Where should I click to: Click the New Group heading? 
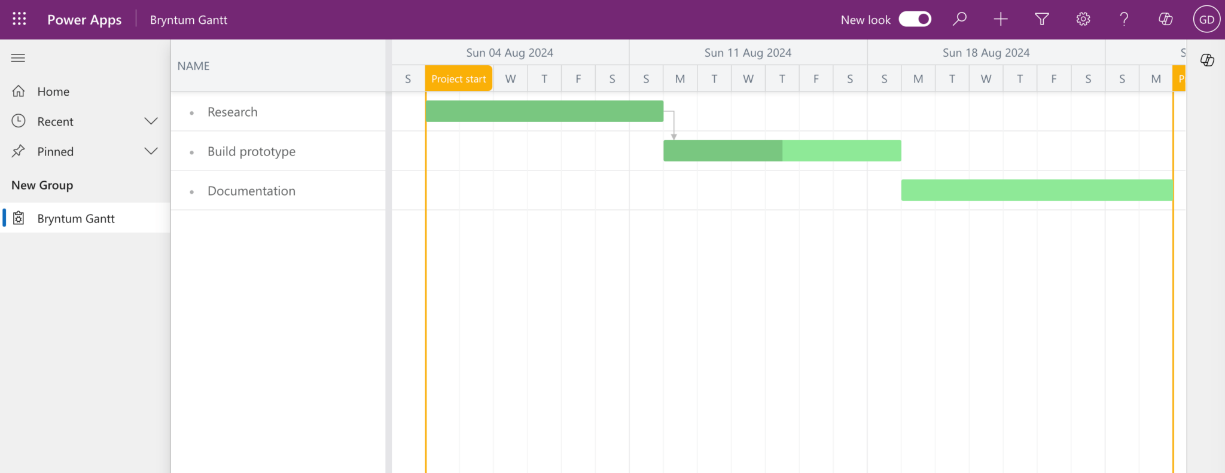[42, 185]
